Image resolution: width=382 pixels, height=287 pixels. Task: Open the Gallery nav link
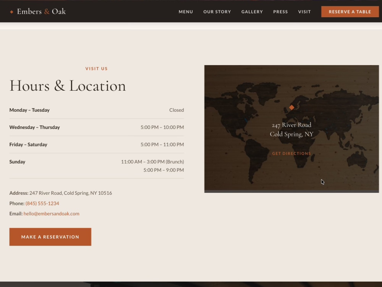click(x=252, y=12)
